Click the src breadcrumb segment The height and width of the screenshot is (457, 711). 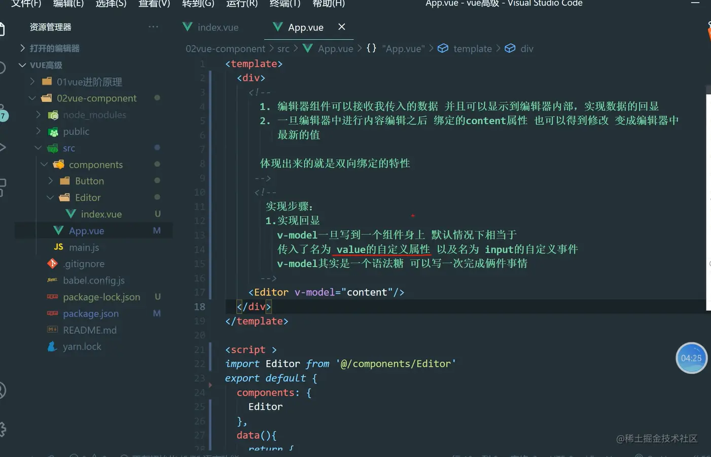pyautogui.click(x=283, y=49)
